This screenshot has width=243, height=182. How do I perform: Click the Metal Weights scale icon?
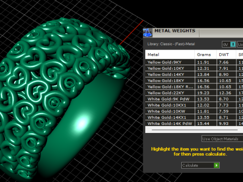pyautogui.click(x=148, y=33)
